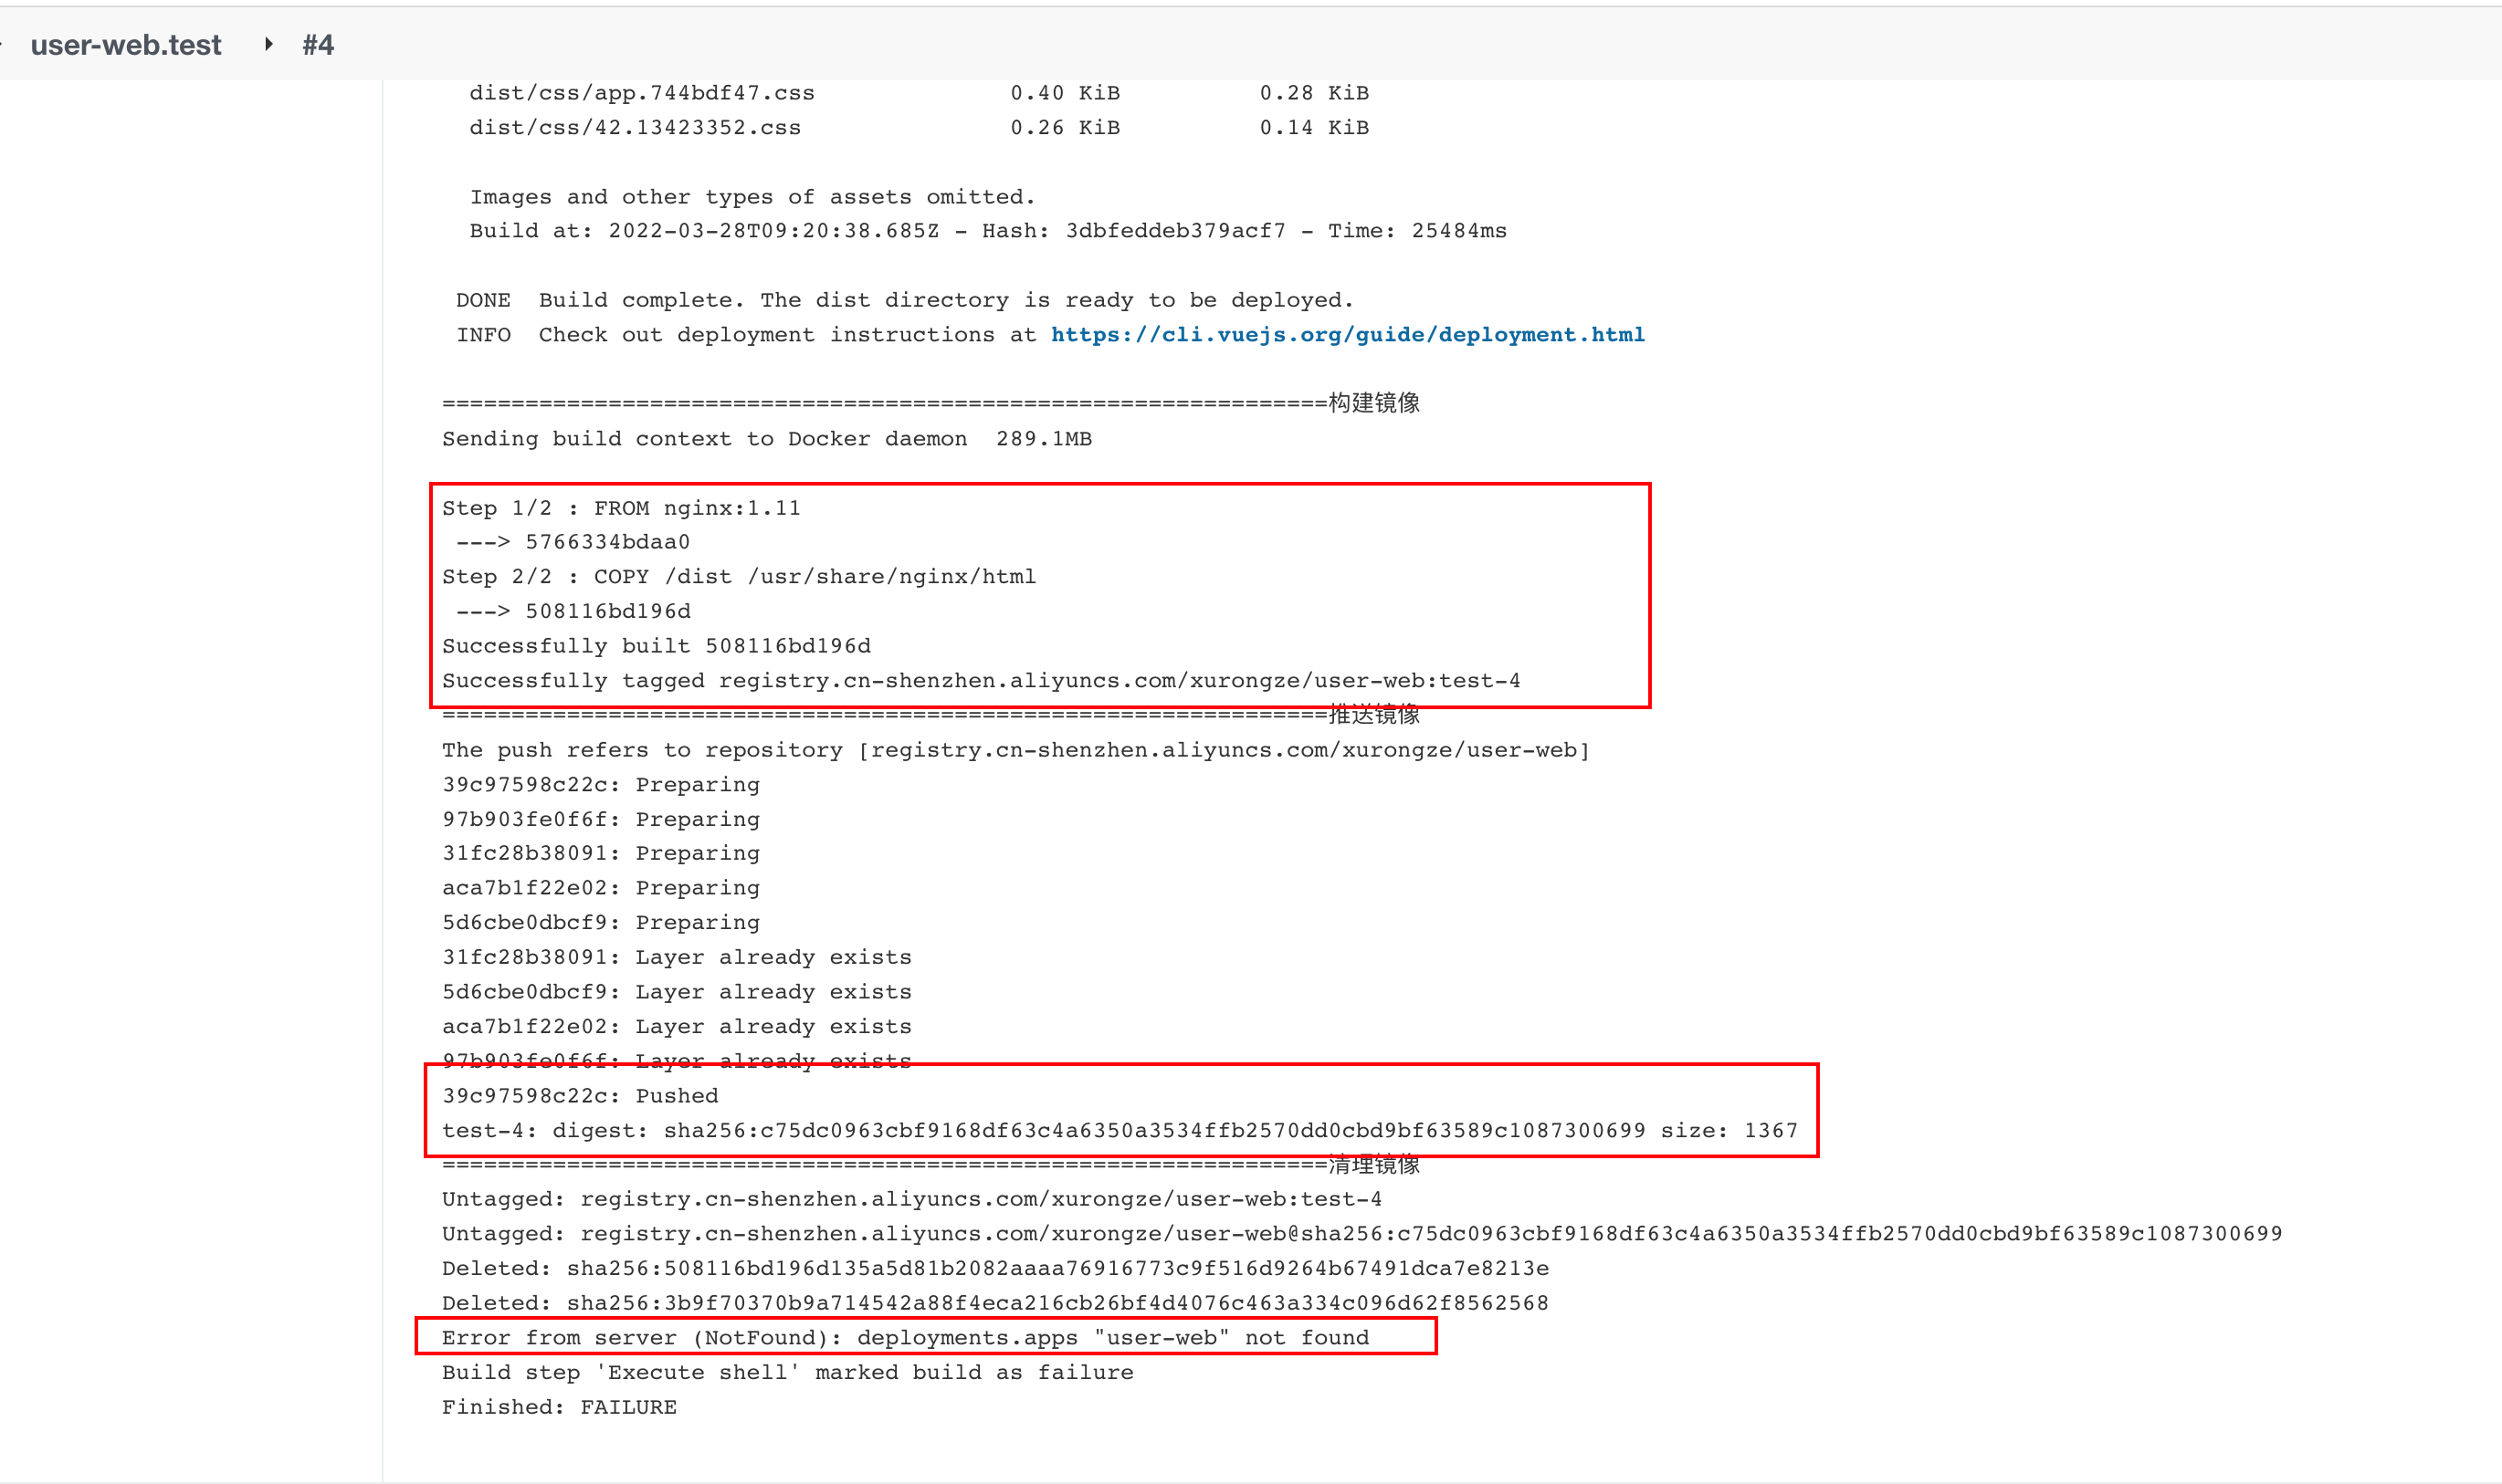
Task: Open the user-web.test breadcrumb link
Action: (126, 45)
